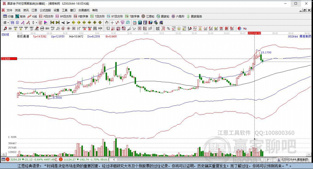Click the red 13.9284 price tag
This screenshot has width=313, height=169.
coord(9,59)
